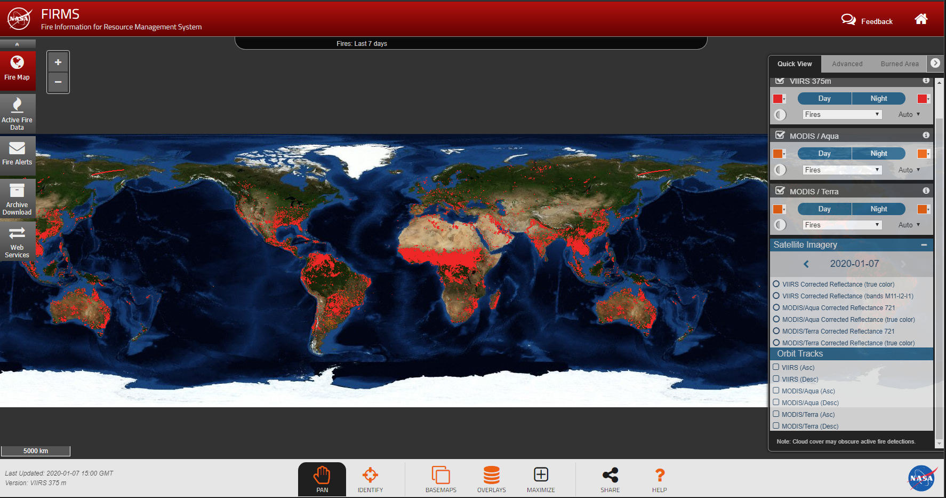The width and height of the screenshot is (946, 498).
Task: Click the Feedback link
Action: pyautogui.click(x=867, y=21)
